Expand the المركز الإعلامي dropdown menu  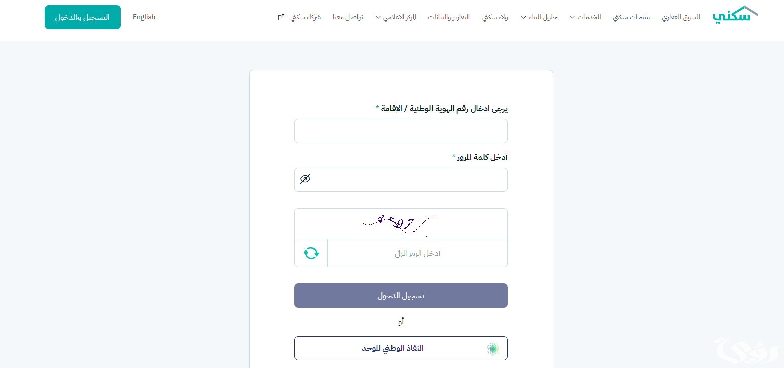396,17
